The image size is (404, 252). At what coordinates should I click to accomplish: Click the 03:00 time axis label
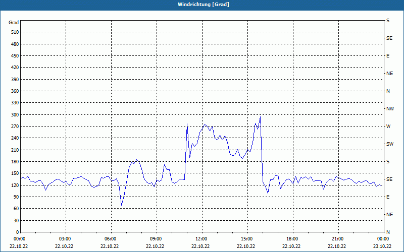tap(66, 238)
